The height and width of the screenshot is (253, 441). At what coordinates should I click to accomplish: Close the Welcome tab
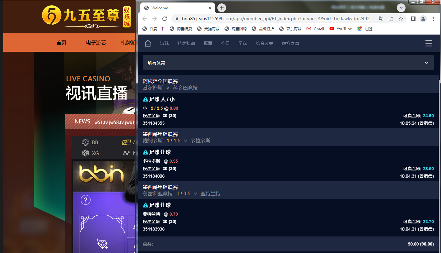point(210,8)
